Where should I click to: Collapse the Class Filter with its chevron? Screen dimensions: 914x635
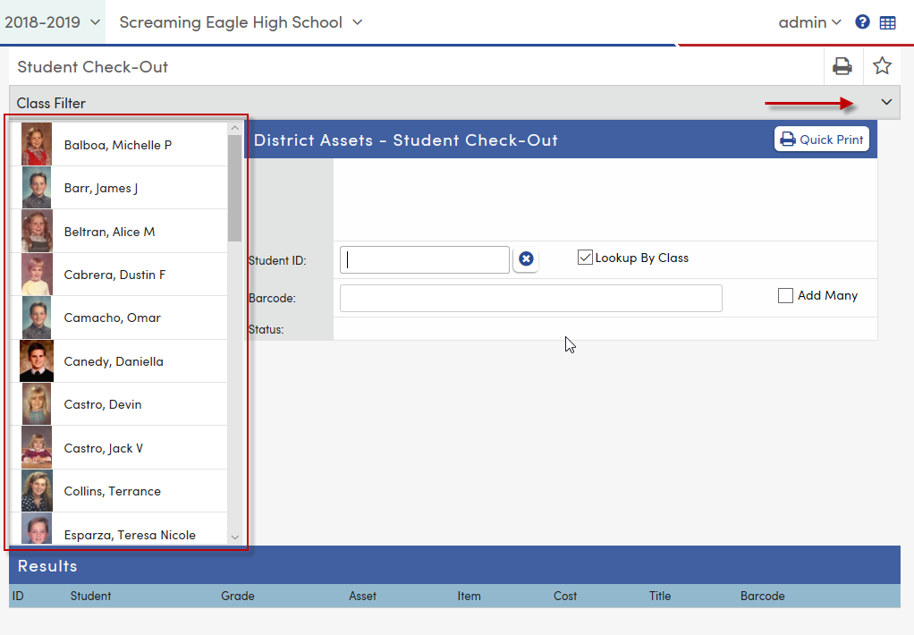pyautogui.click(x=886, y=102)
